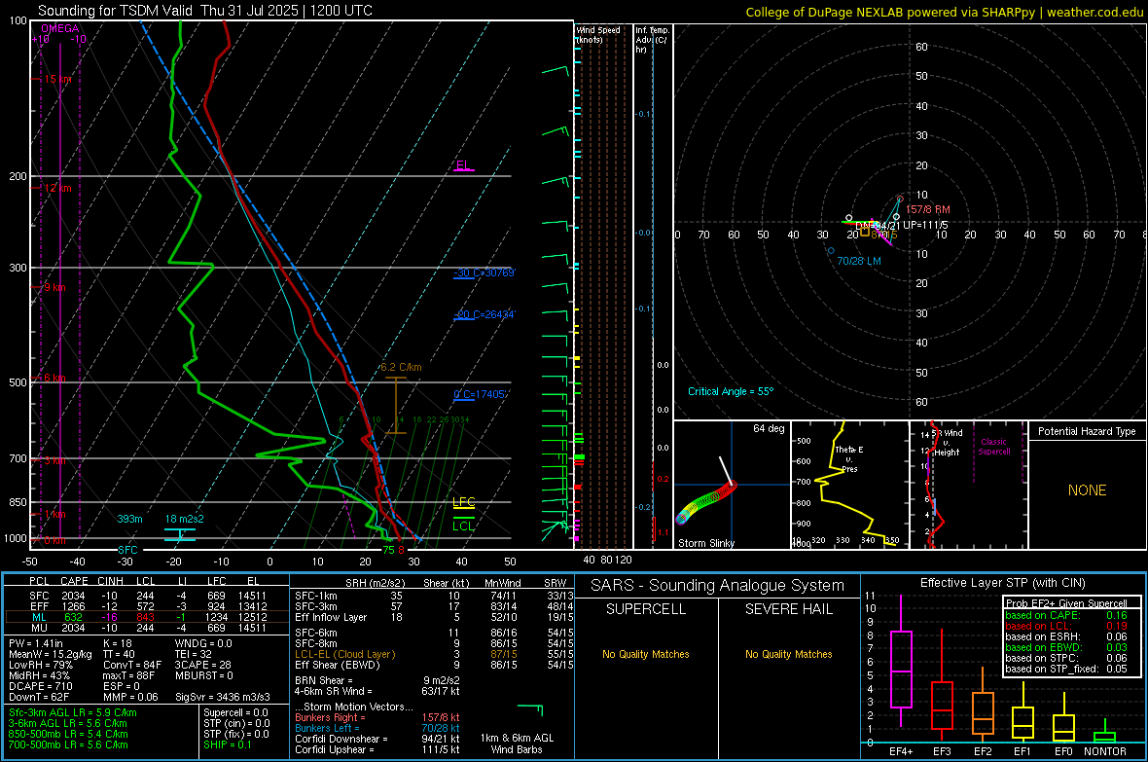Select the '-20 C=26434'' height label

coord(484,315)
